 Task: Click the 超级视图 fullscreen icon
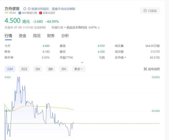click(145, 69)
